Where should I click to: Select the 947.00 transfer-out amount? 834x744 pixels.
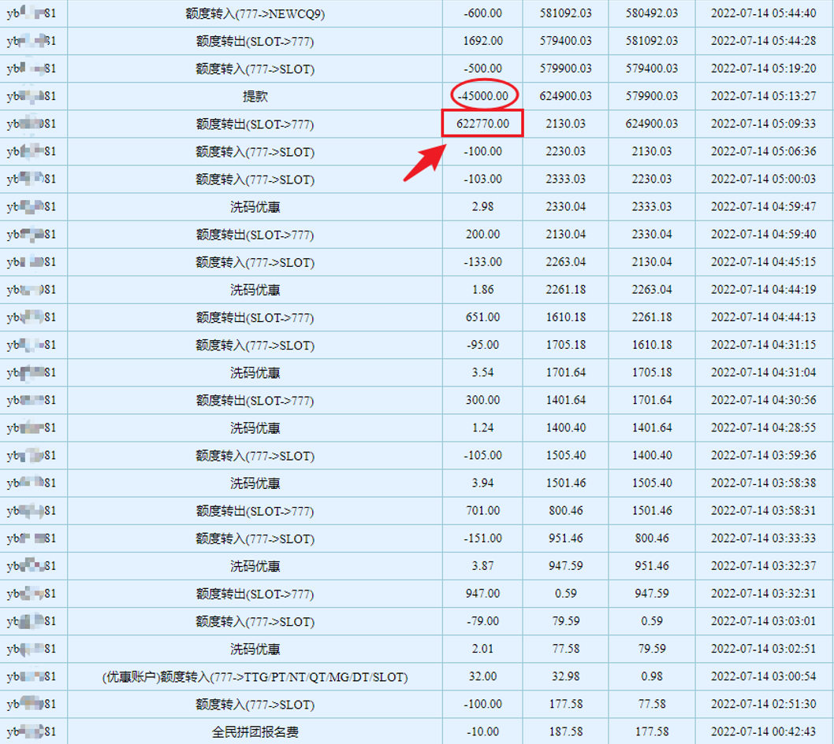coord(482,594)
